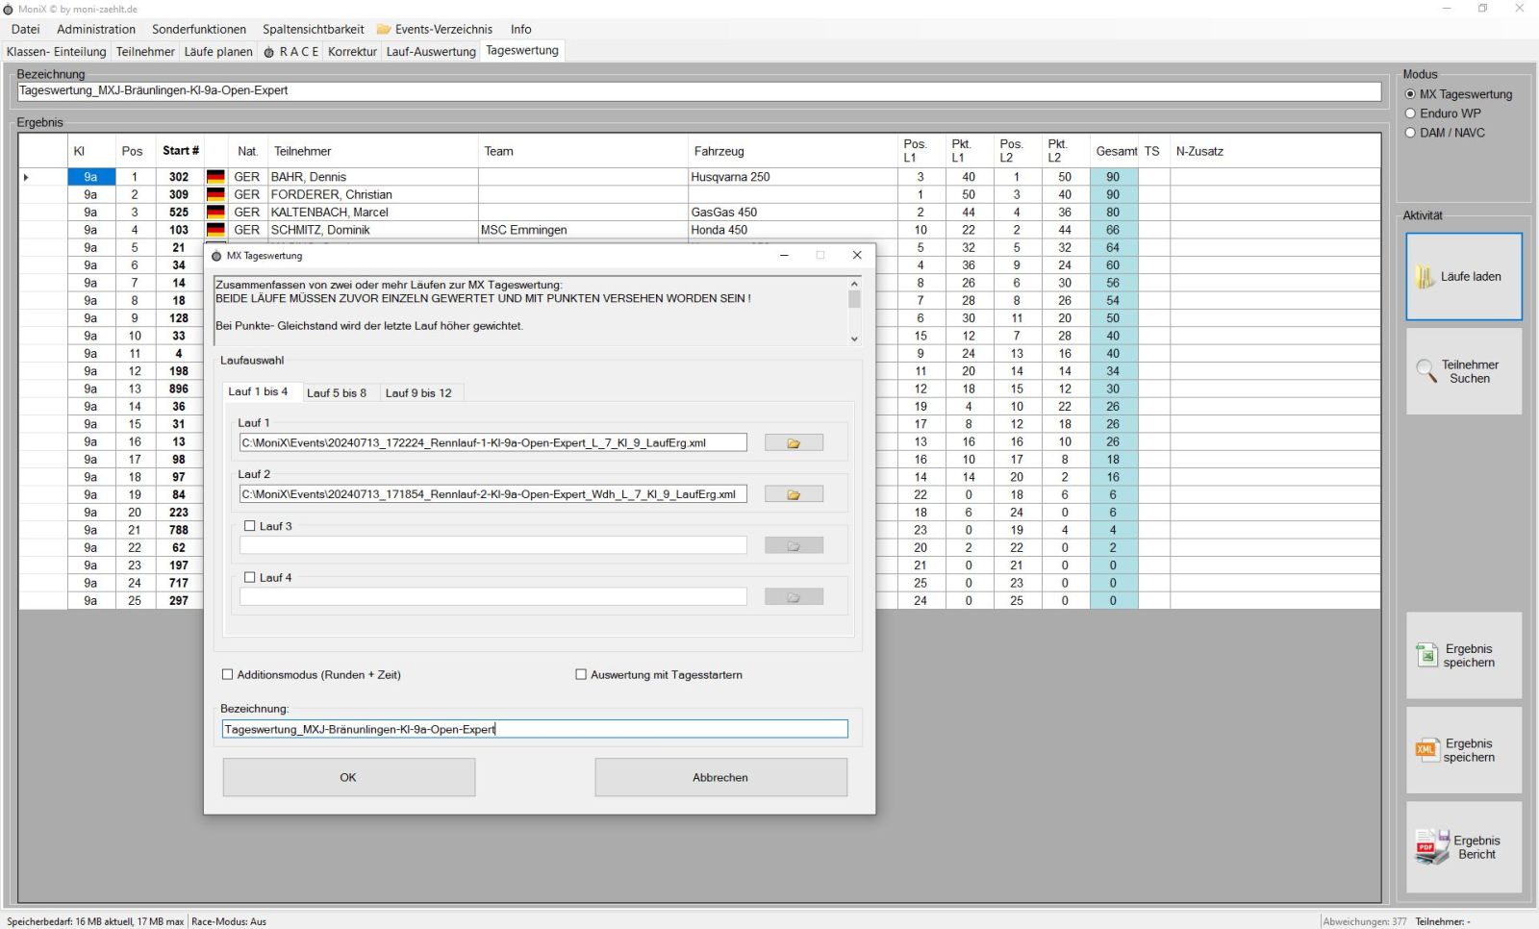
Task: Confirm dialog with OK button
Action: [349, 777]
